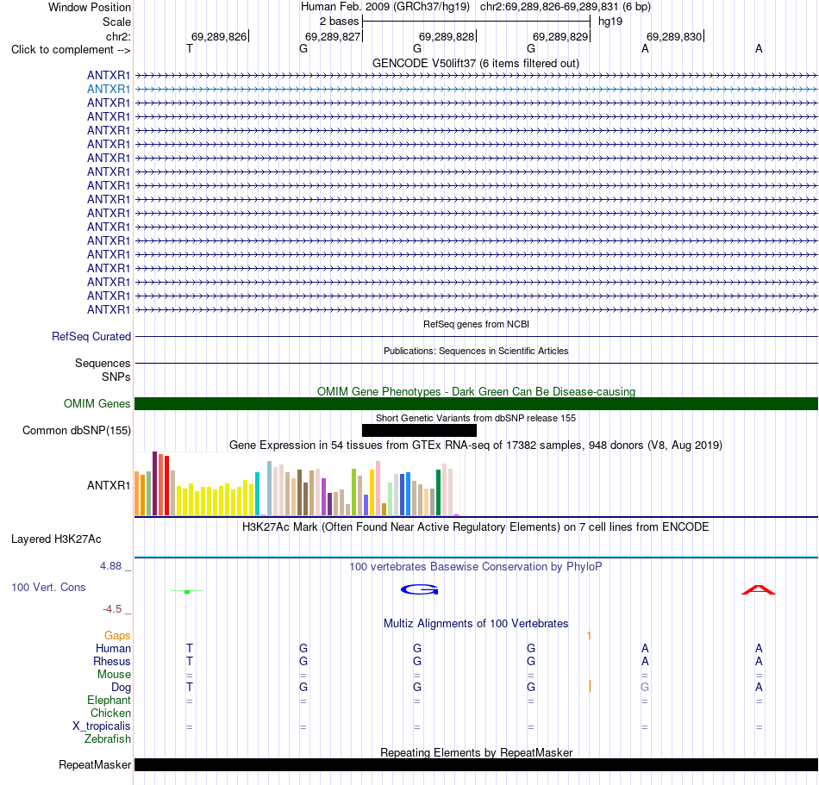Open Publications: Sequences in Scientific Articles title
Screen dimensions: 819x785
tap(476, 351)
